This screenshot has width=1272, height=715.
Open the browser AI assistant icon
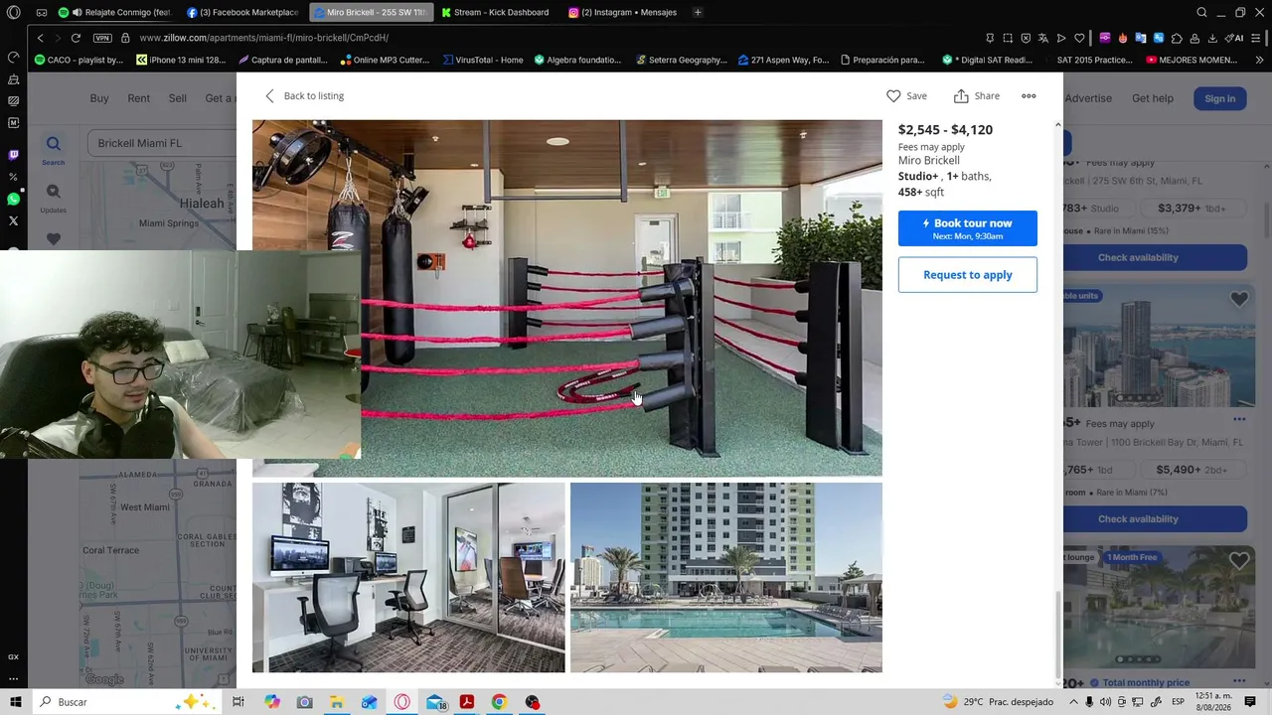1233,38
